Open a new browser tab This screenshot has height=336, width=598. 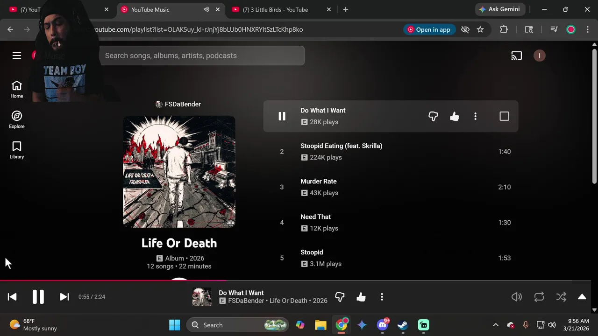click(346, 9)
